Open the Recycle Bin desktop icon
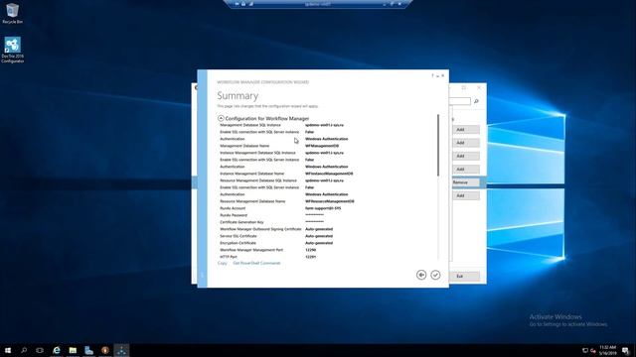 click(x=12, y=13)
